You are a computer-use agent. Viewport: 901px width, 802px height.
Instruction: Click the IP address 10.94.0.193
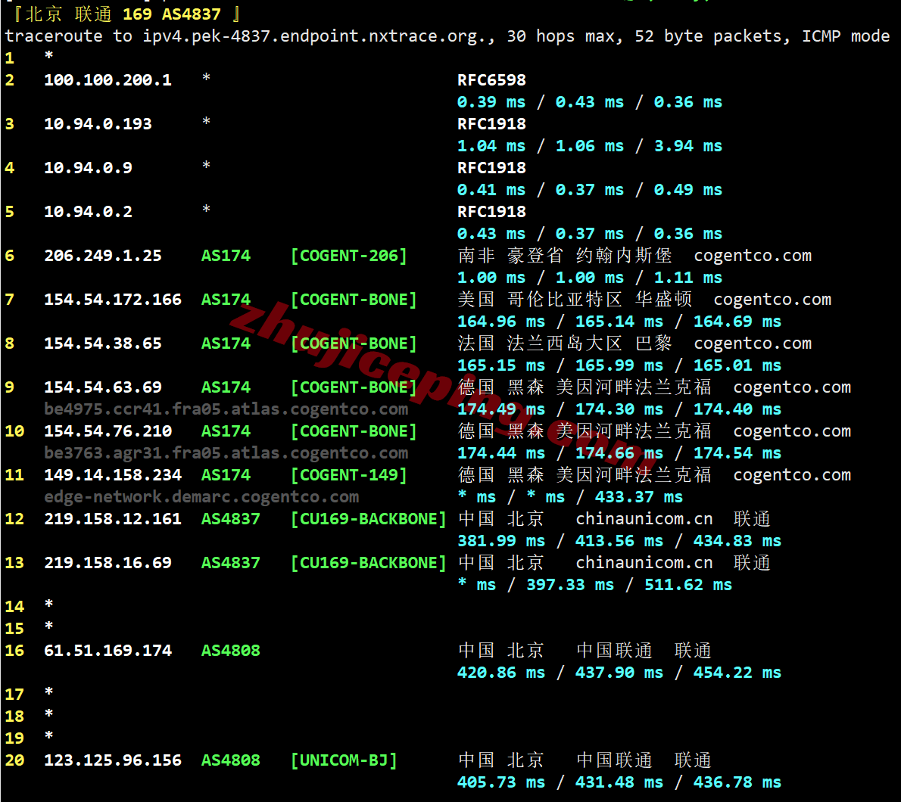[x=98, y=124]
